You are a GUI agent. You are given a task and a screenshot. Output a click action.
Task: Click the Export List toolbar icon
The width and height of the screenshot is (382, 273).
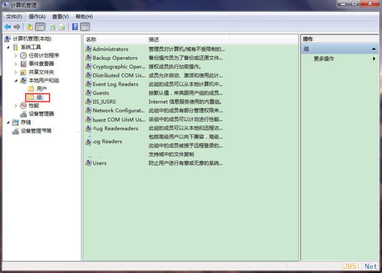pos(62,27)
